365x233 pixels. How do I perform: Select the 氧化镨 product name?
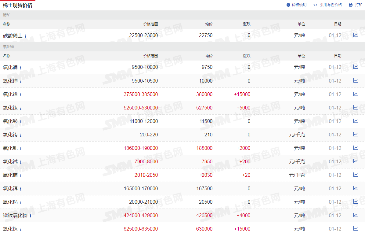click(10, 94)
